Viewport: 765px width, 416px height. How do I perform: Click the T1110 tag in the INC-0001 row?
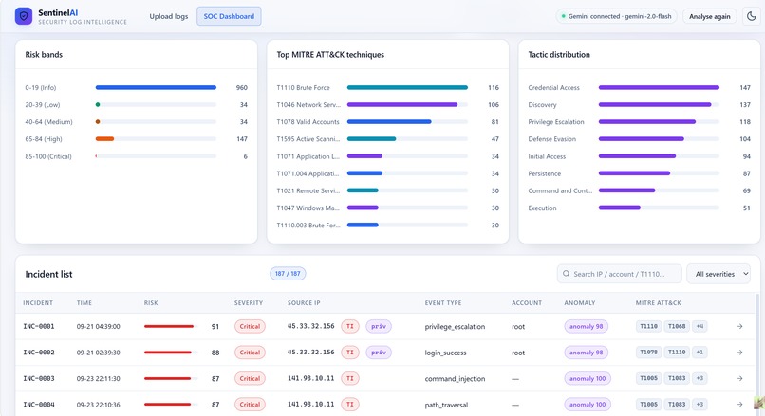pos(648,326)
